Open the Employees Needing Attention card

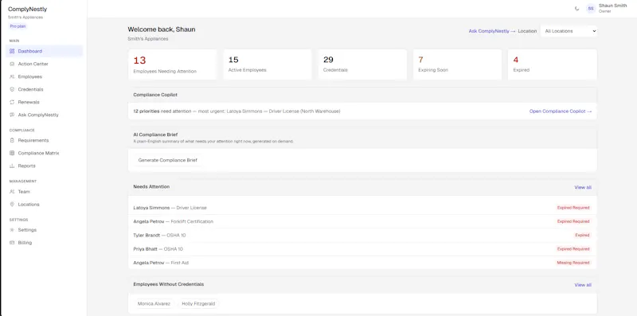coord(172,64)
